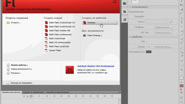The height and width of the screenshot is (104, 185).
Task: Select the Hand tool
Action: 182,65
